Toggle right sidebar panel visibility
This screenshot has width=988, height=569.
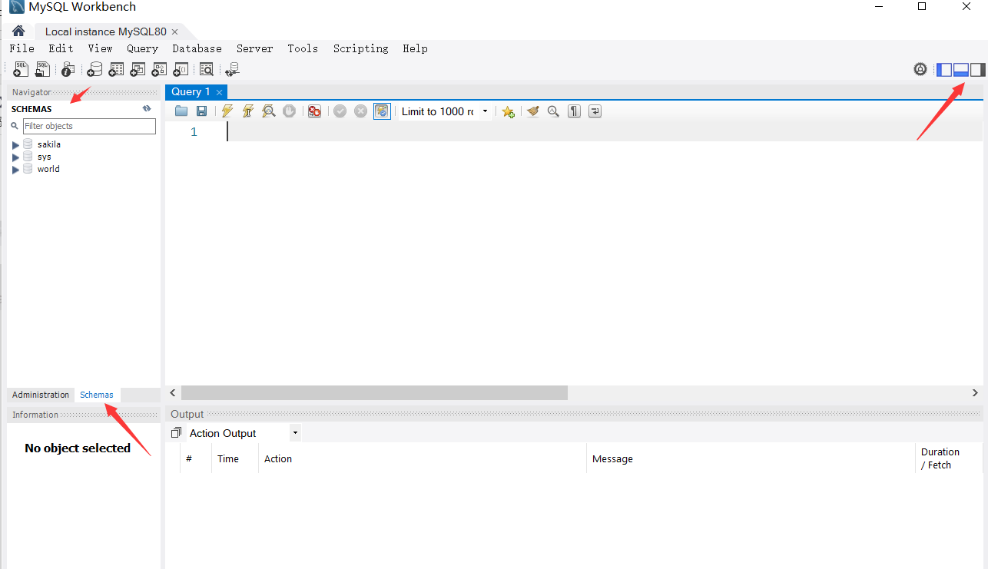click(977, 70)
